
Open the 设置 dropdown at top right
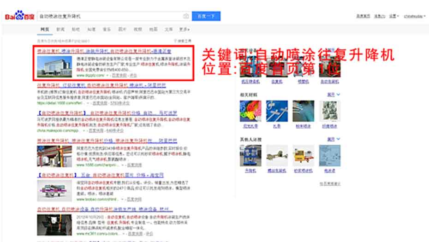393,16
